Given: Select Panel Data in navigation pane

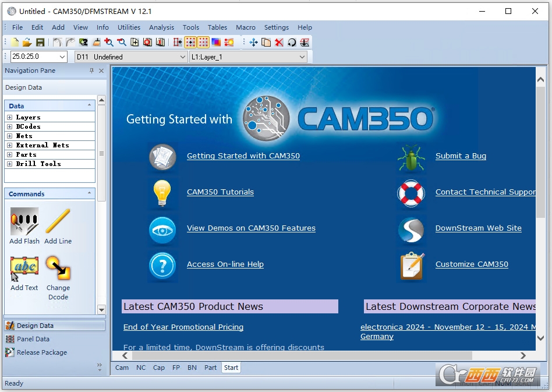Looking at the screenshot, I should click(x=55, y=339).
